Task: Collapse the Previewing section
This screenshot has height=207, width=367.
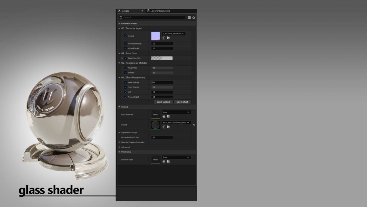Action: point(119,152)
